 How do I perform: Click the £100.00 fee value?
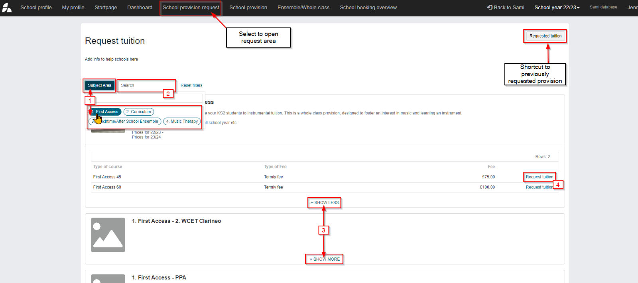click(x=487, y=187)
